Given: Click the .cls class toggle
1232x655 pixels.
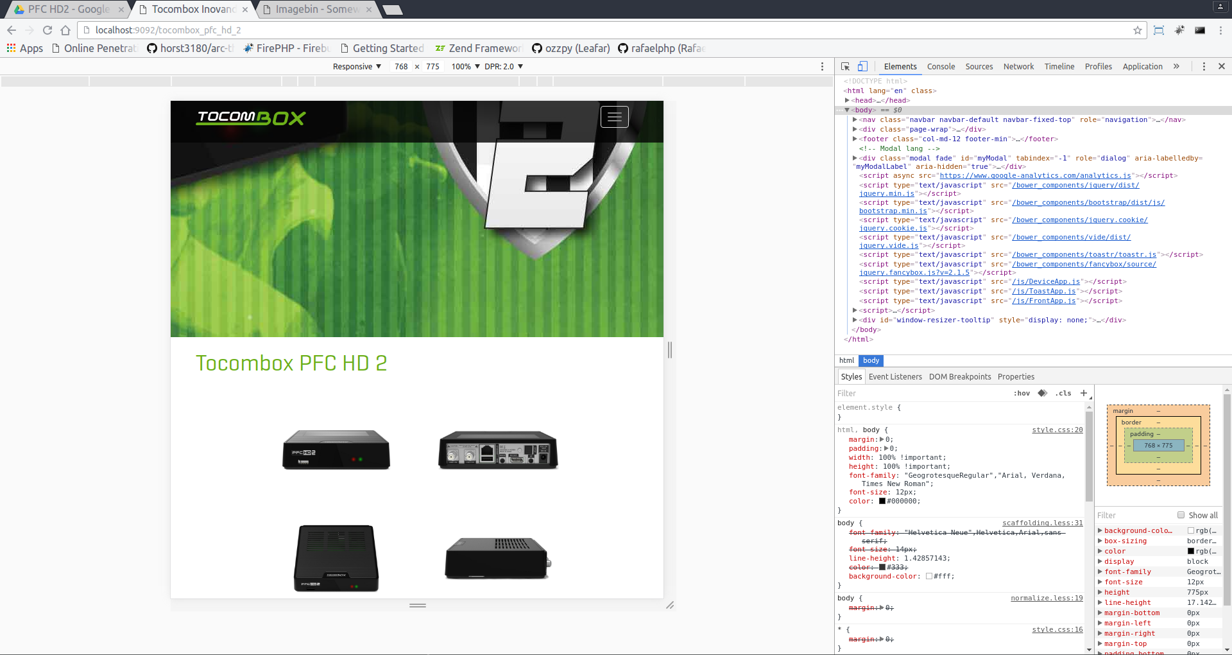Looking at the screenshot, I should coord(1063,393).
